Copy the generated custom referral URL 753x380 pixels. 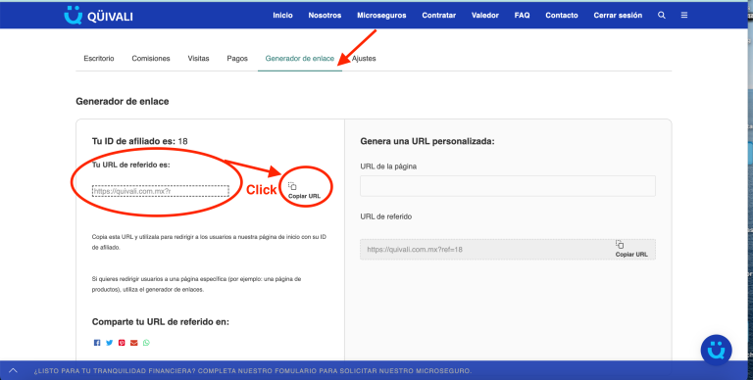point(631,249)
